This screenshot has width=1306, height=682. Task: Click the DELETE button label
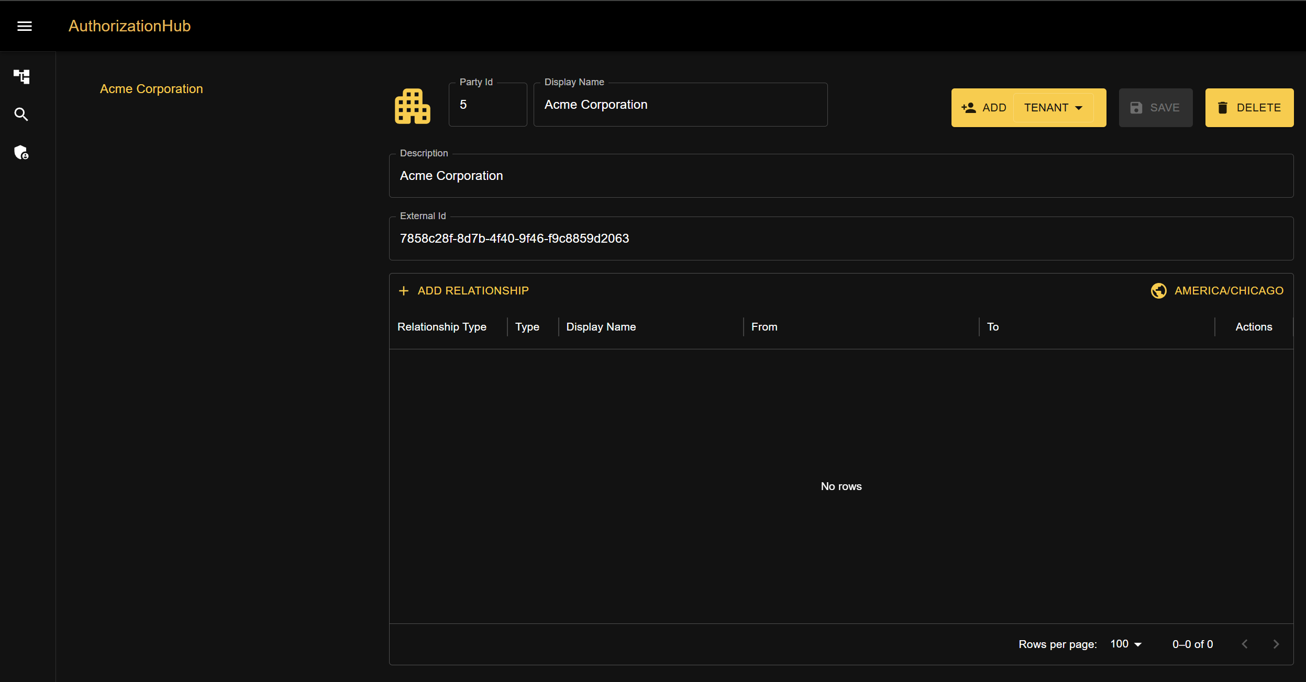[x=1259, y=108]
